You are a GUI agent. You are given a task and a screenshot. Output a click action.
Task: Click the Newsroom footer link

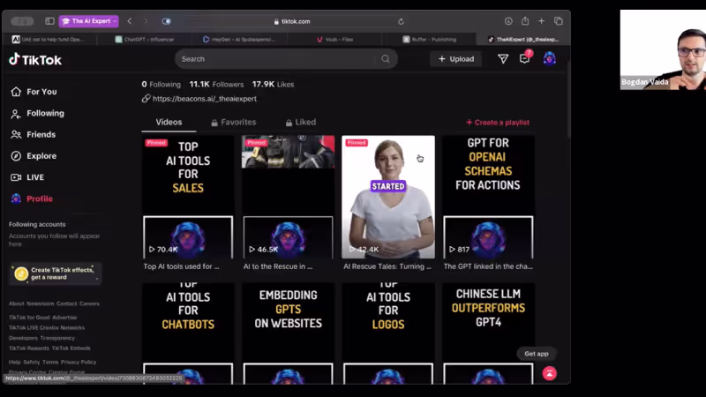click(40, 303)
